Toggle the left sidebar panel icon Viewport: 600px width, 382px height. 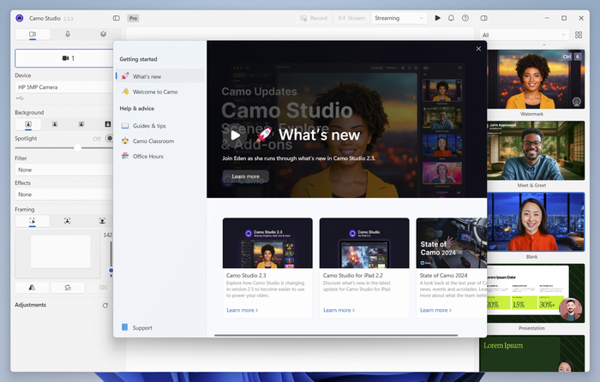coord(117,18)
